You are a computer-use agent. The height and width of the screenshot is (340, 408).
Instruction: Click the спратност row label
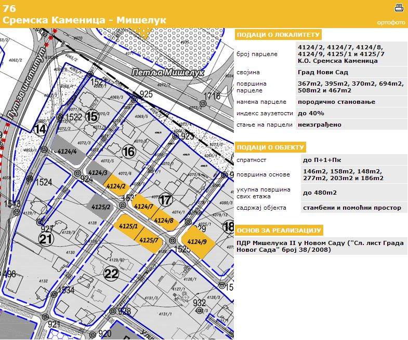point(252,160)
